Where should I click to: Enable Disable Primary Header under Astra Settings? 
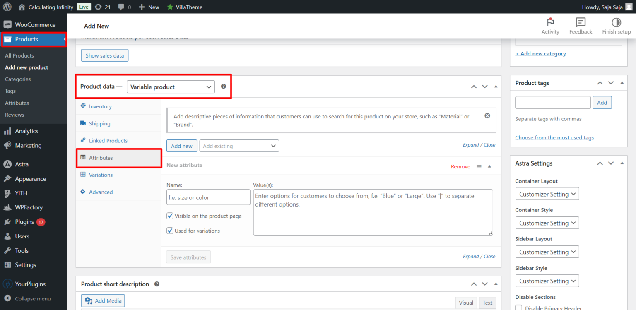[518, 308]
